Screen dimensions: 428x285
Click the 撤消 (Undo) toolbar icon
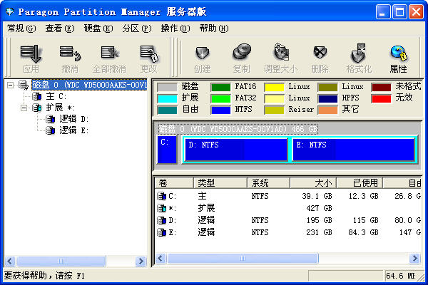tap(70, 53)
